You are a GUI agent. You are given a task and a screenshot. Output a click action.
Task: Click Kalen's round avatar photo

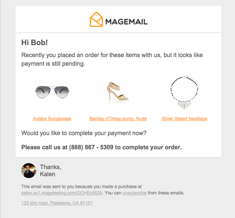pos(28,170)
